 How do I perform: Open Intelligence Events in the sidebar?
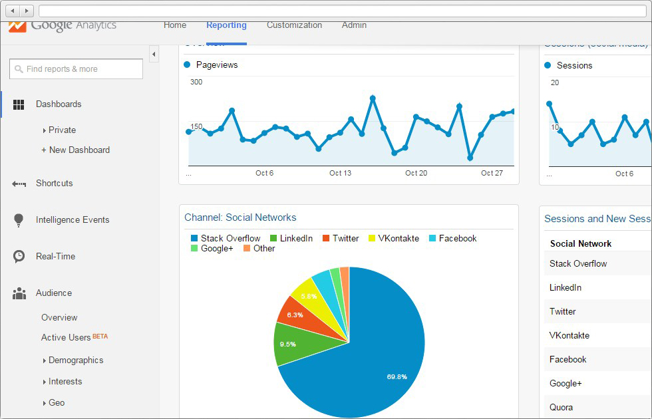73,220
